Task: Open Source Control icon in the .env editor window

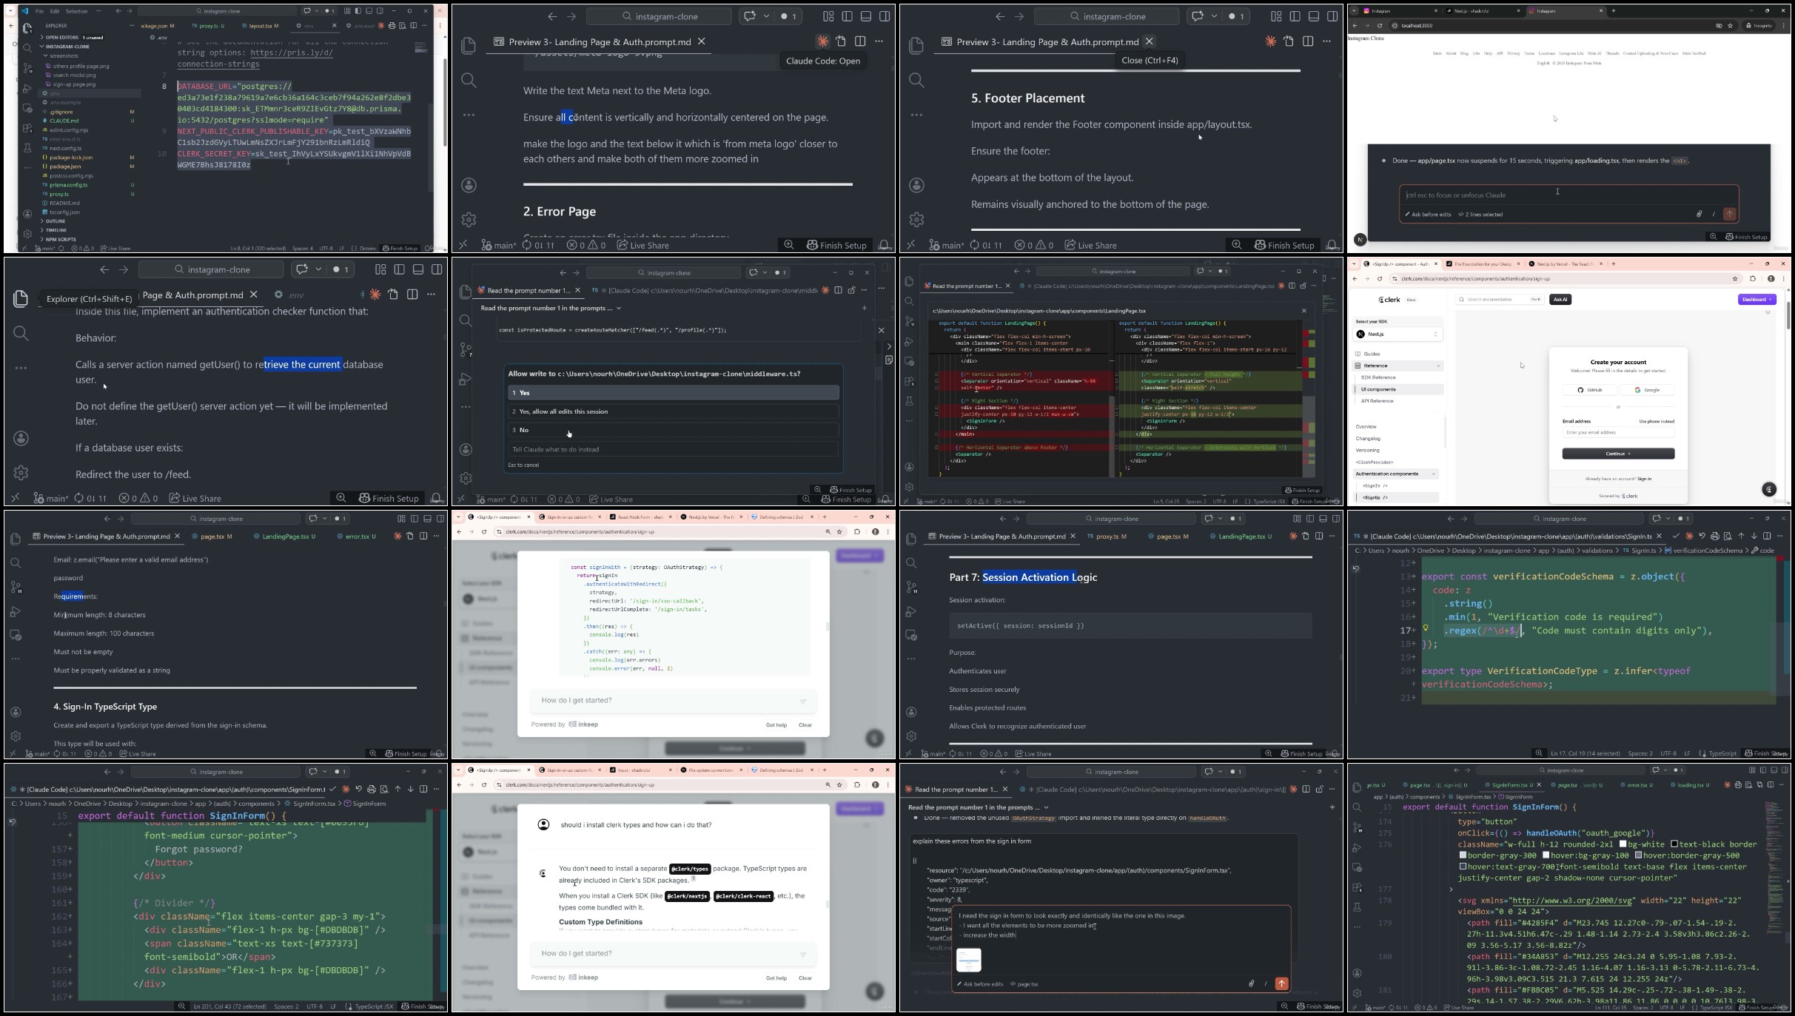Action: pos(27,68)
